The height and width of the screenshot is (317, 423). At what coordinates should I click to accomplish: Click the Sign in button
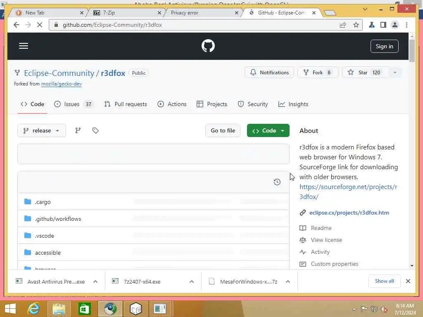[384, 46]
